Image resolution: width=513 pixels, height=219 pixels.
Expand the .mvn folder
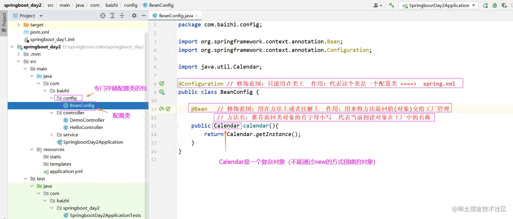click(19, 54)
